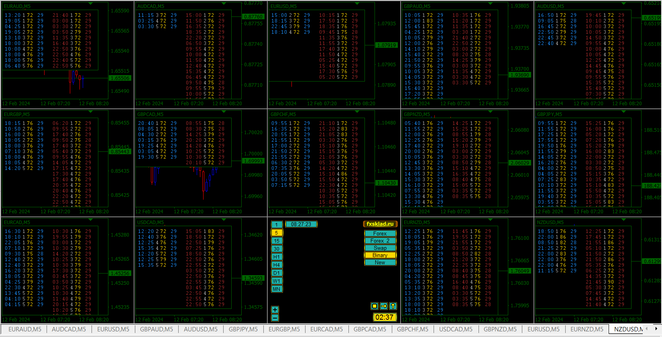The image size is (662, 337).
Task: Select the H1 timeframe button
Action: point(277,257)
